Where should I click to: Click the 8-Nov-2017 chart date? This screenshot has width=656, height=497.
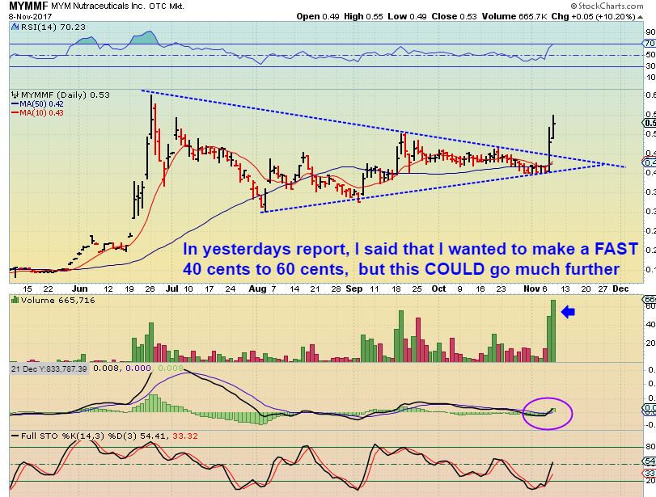pos(30,17)
